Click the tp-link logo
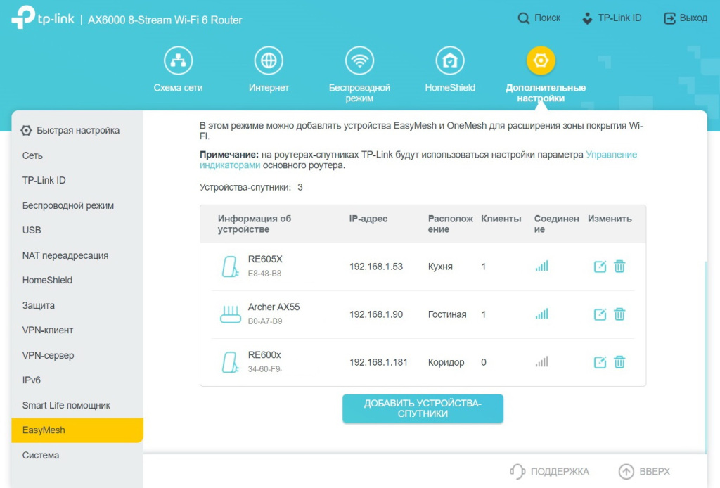Screen dimensions: 720x488 click(x=43, y=18)
